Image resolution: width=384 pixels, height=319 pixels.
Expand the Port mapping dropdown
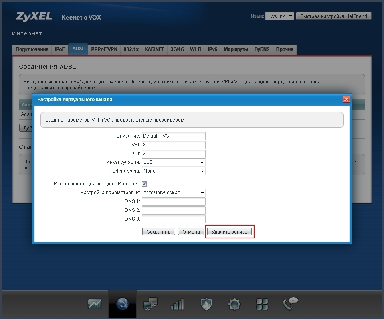click(x=174, y=171)
